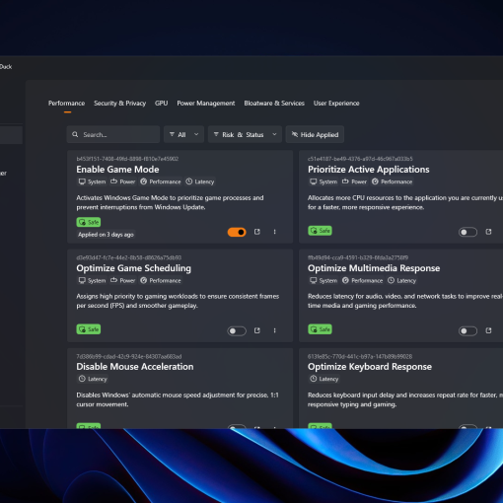503x503 pixels.
Task: Click the System tag on Prioritize Active Applications
Action: click(323, 181)
